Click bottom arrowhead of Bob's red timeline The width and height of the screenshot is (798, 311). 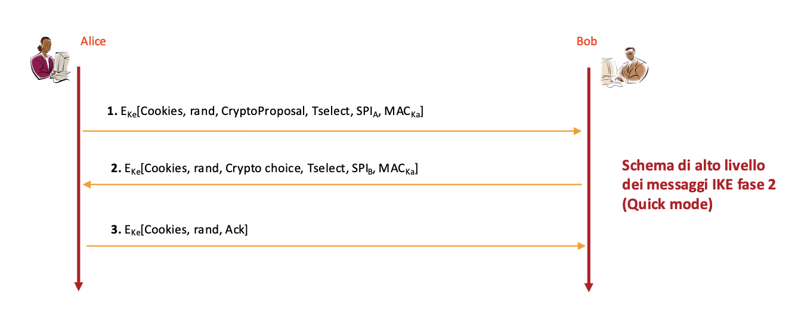click(x=589, y=288)
